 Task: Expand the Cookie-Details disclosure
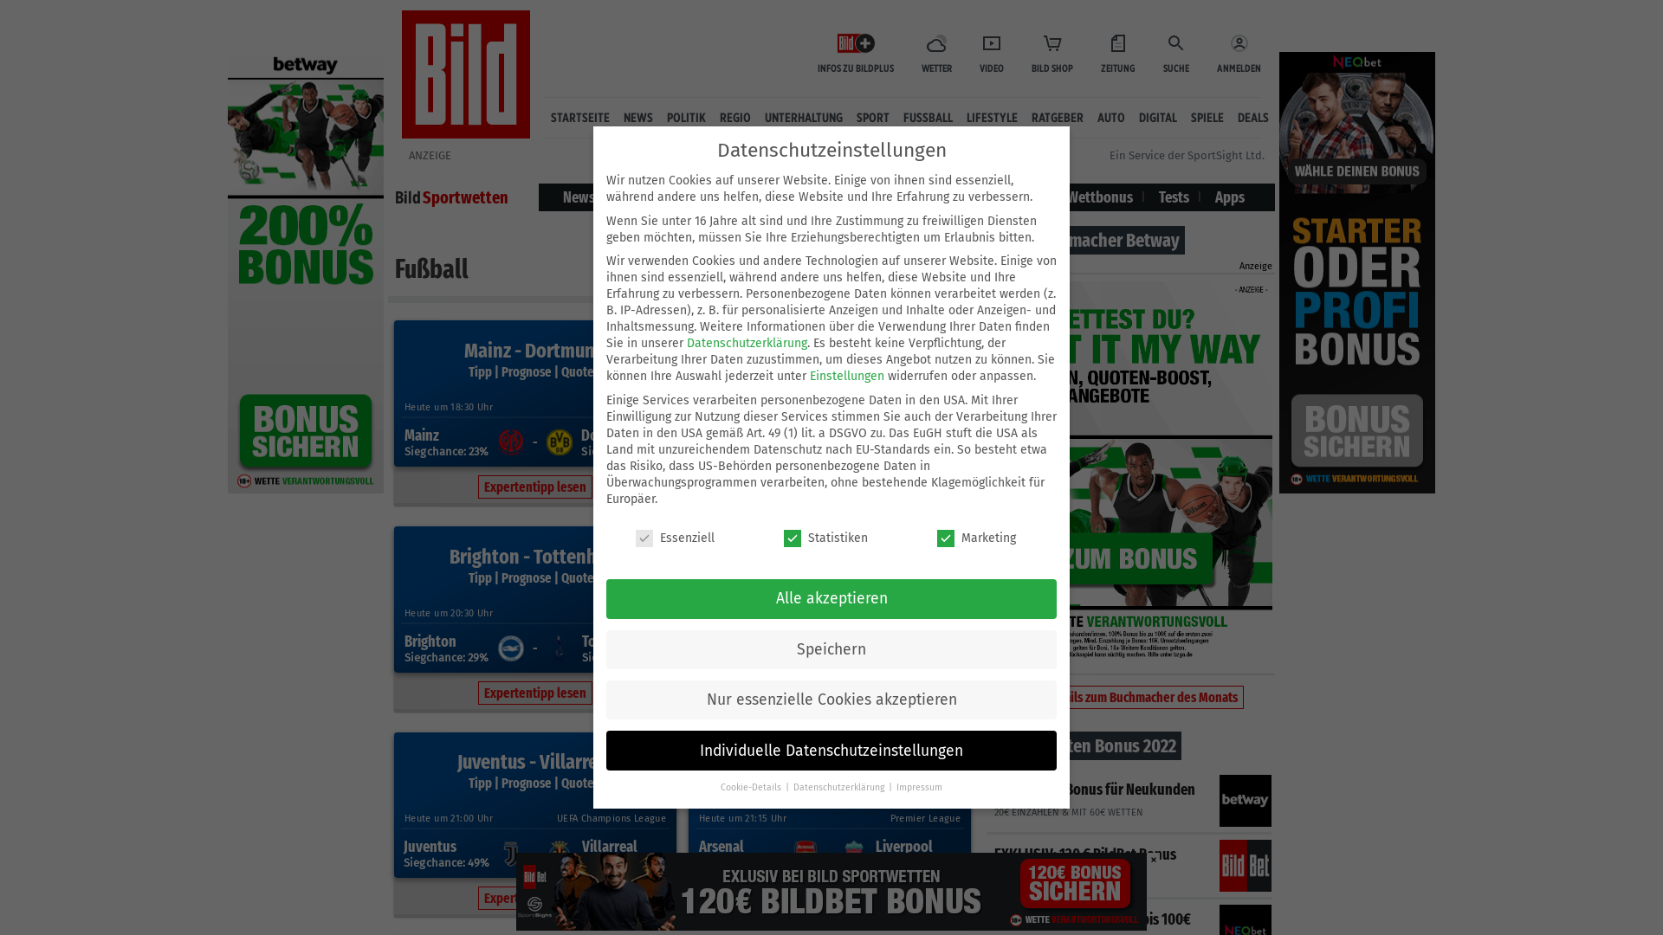coord(750,787)
